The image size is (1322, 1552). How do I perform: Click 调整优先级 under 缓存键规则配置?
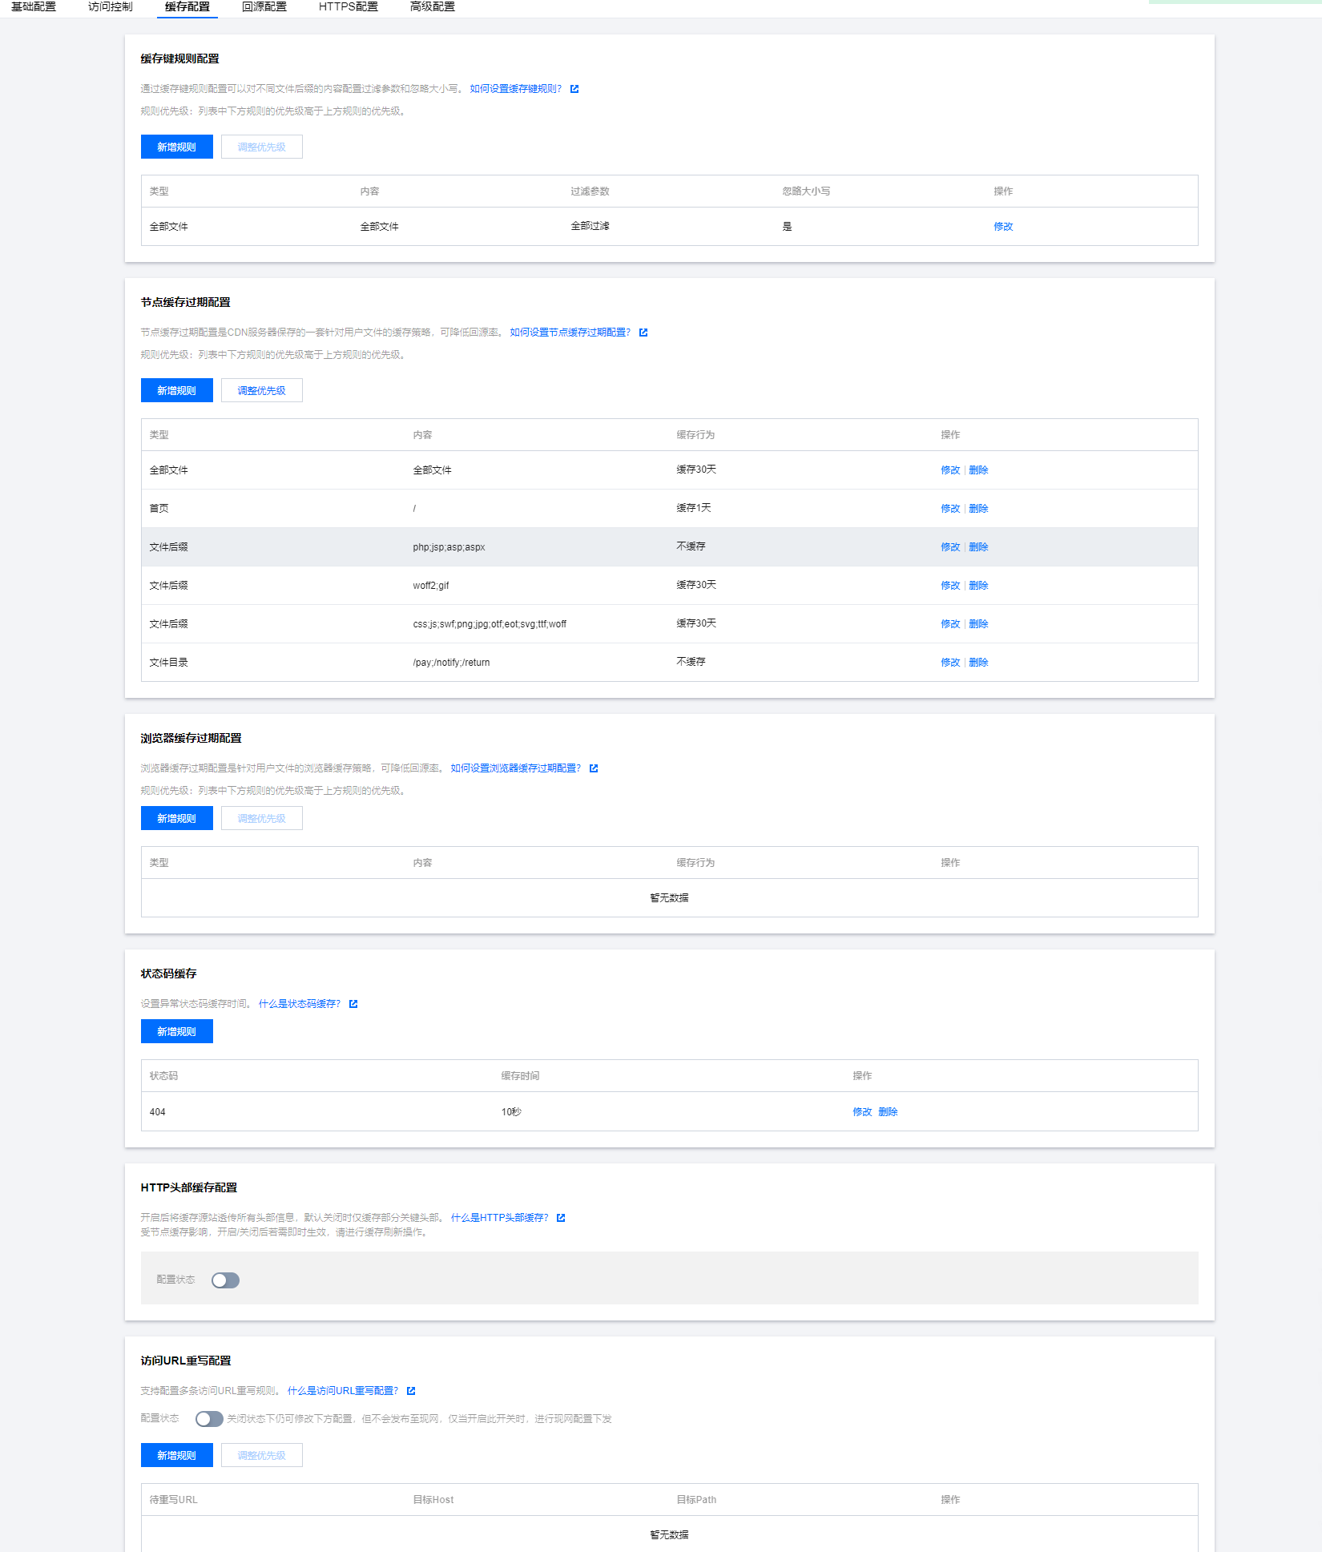[262, 147]
